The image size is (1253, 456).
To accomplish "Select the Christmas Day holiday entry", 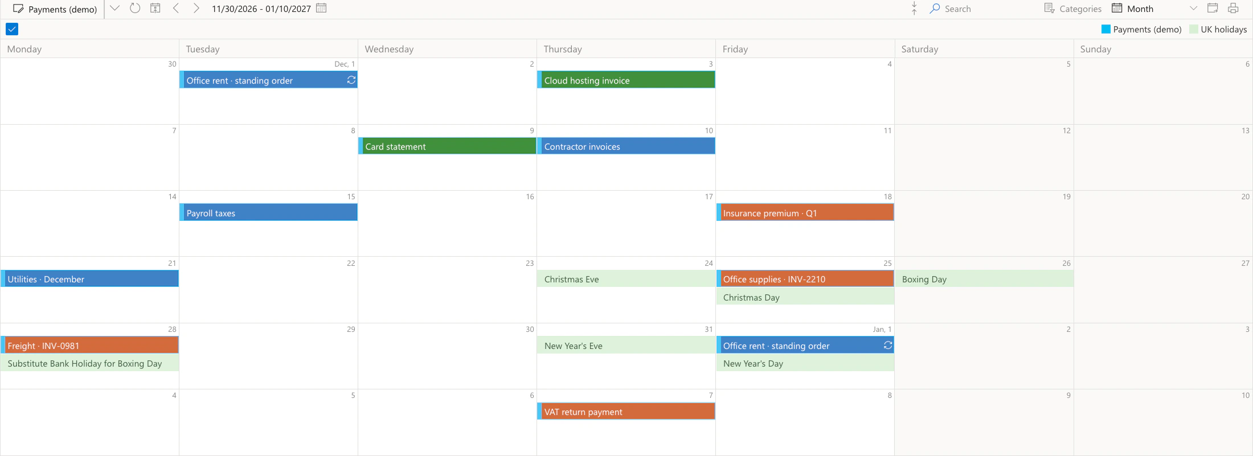I will (x=805, y=297).
